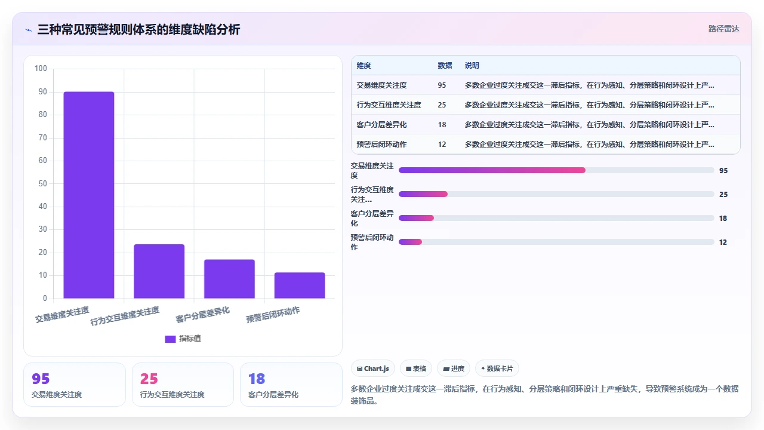This screenshot has width=764, height=430.
Task: Click the 12 value in the table
Action: pyautogui.click(x=442, y=145)
